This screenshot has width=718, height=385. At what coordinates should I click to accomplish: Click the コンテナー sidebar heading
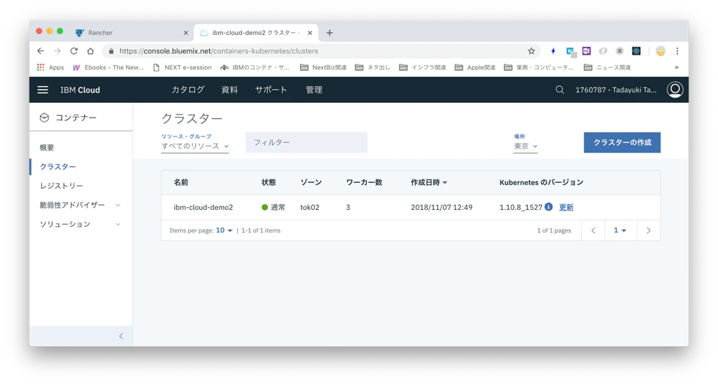(76, 118)
